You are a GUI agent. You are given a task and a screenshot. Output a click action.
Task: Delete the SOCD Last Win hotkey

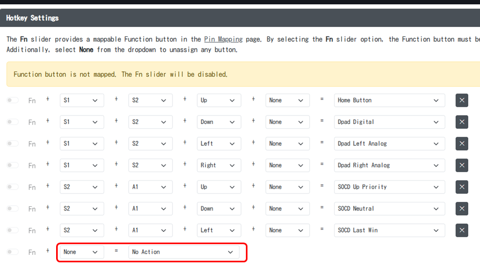(x=462, y=230)
